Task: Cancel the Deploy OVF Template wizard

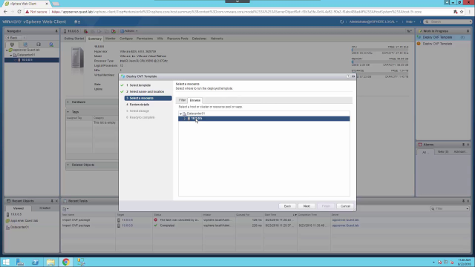Action: 345,206
